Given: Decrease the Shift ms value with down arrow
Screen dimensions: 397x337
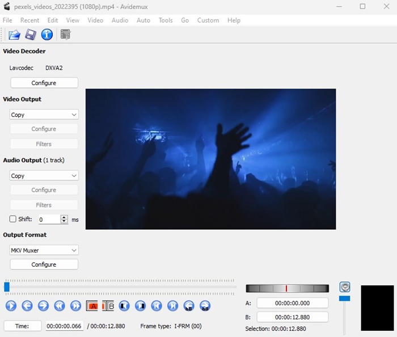Looking at the screenshot, I should tap(64, 221).
